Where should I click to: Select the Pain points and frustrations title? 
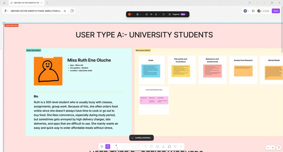click(180, 60)
